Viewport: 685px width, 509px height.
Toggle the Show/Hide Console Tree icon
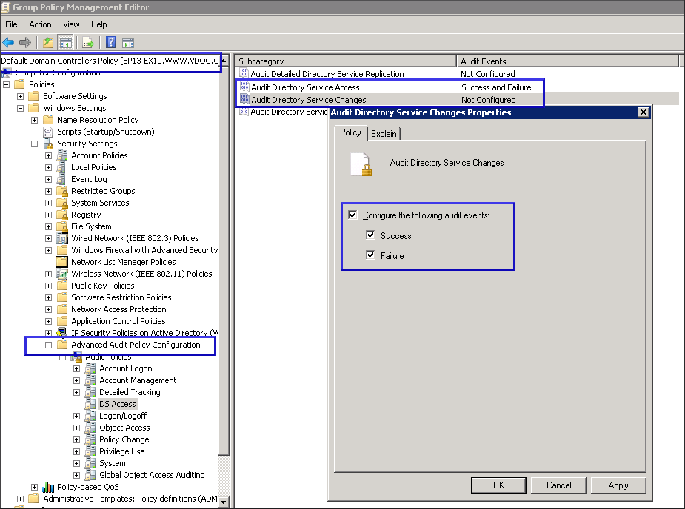[65, 42]
